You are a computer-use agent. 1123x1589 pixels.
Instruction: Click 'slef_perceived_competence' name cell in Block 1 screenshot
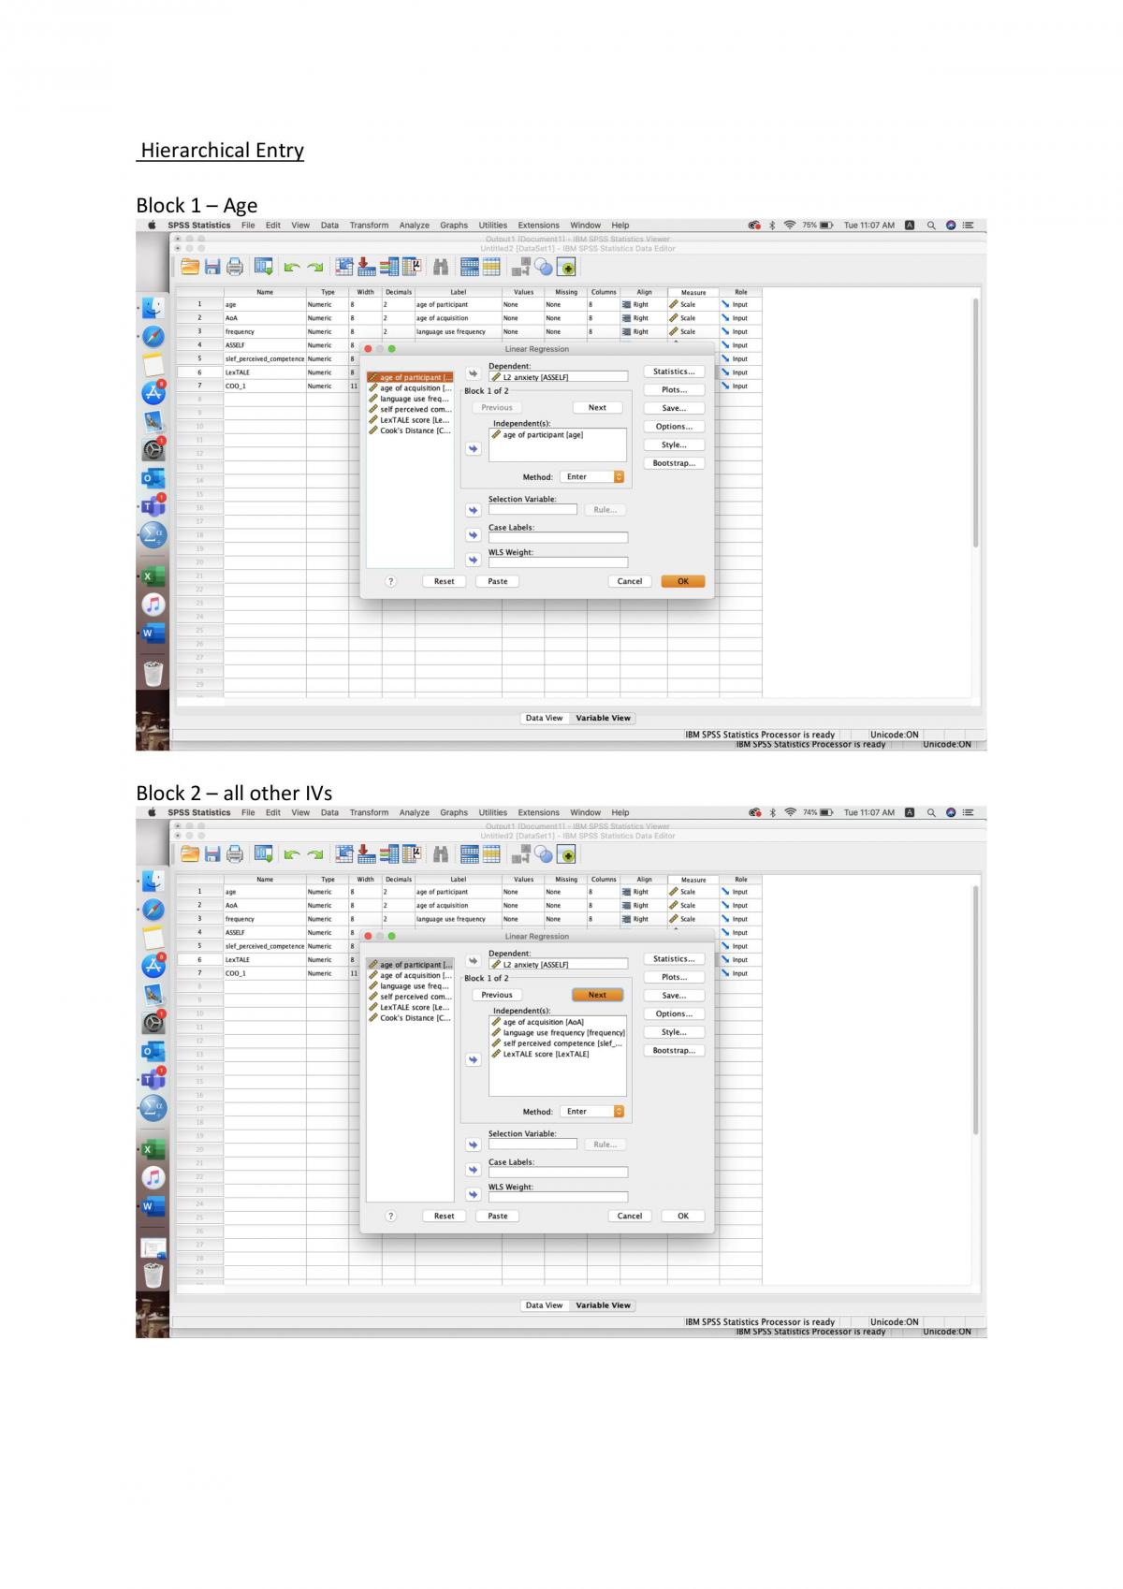point(265,358)
